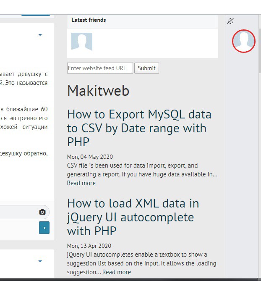Open the friend avatar under Latest friends

coord(82,42)
